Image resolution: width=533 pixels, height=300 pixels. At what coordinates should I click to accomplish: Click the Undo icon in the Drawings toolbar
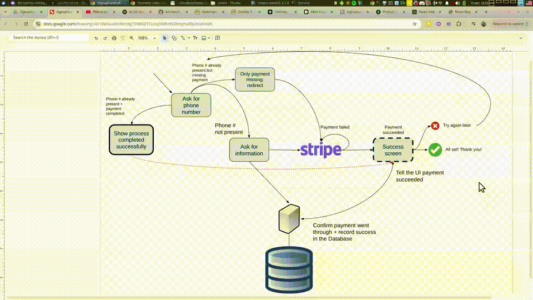(96, 38)
